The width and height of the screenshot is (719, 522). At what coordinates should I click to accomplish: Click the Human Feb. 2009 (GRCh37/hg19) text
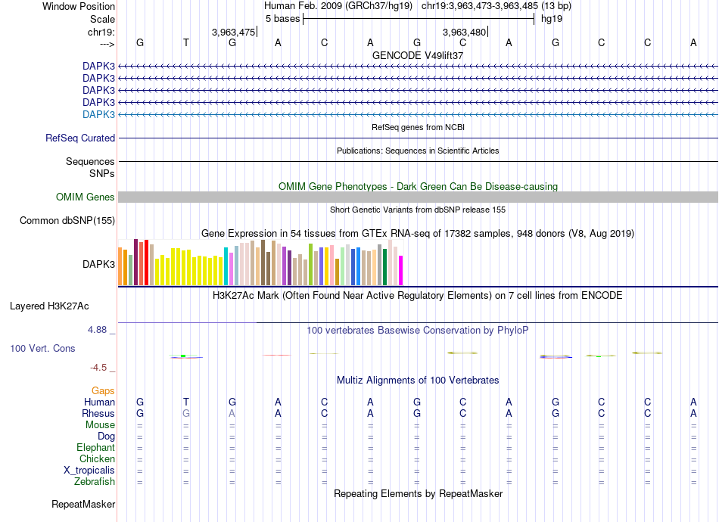click(338, 6)
